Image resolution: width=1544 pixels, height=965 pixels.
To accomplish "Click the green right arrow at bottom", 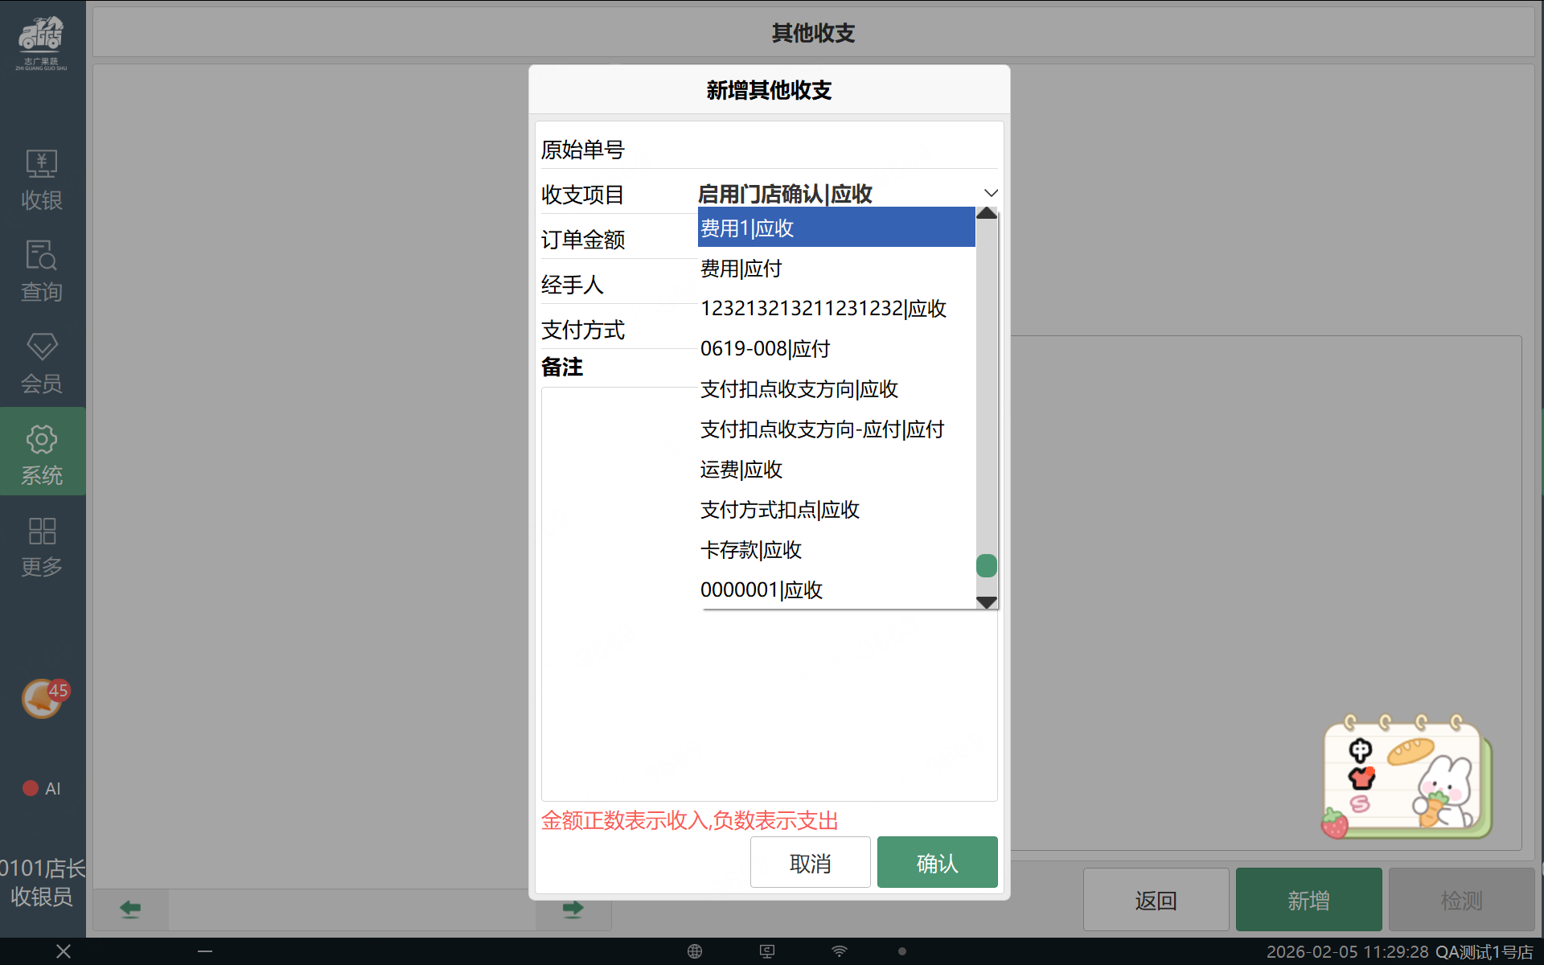I will pyautogui.click(x=573, y=909).
